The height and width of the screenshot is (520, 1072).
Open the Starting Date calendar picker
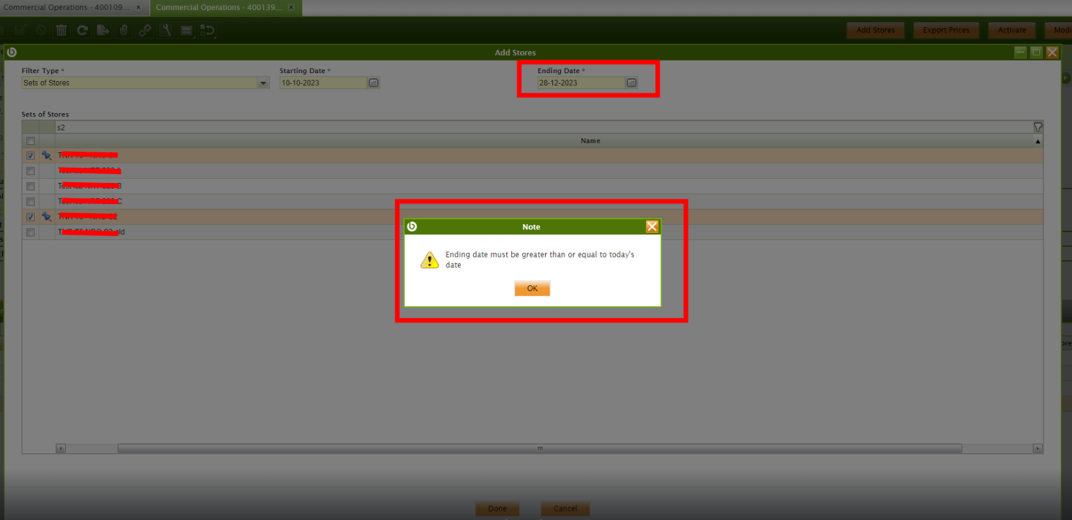click(374, 82)
